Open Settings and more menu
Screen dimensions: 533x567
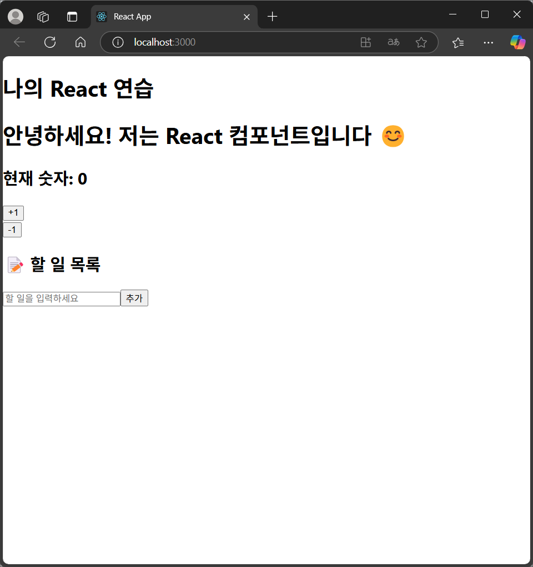[488, 43]
